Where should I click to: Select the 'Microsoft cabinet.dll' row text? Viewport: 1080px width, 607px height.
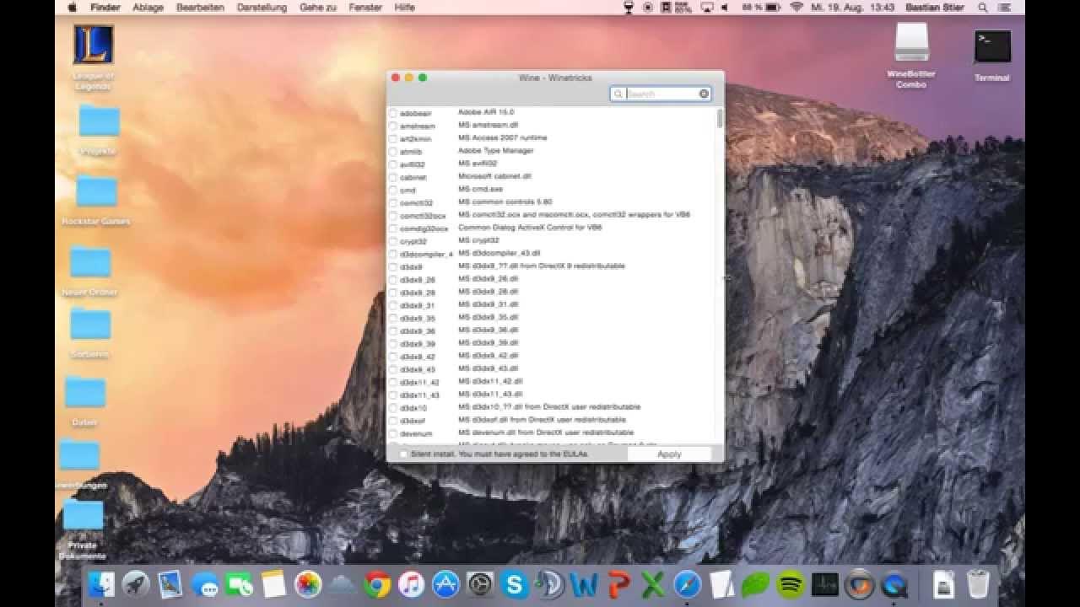[x=494, y=177]
